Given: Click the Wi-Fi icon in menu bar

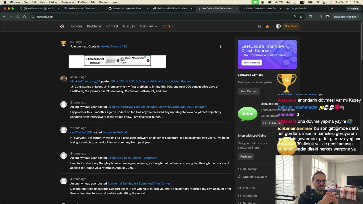Looking at the screenshot, I should coord(318,2).
